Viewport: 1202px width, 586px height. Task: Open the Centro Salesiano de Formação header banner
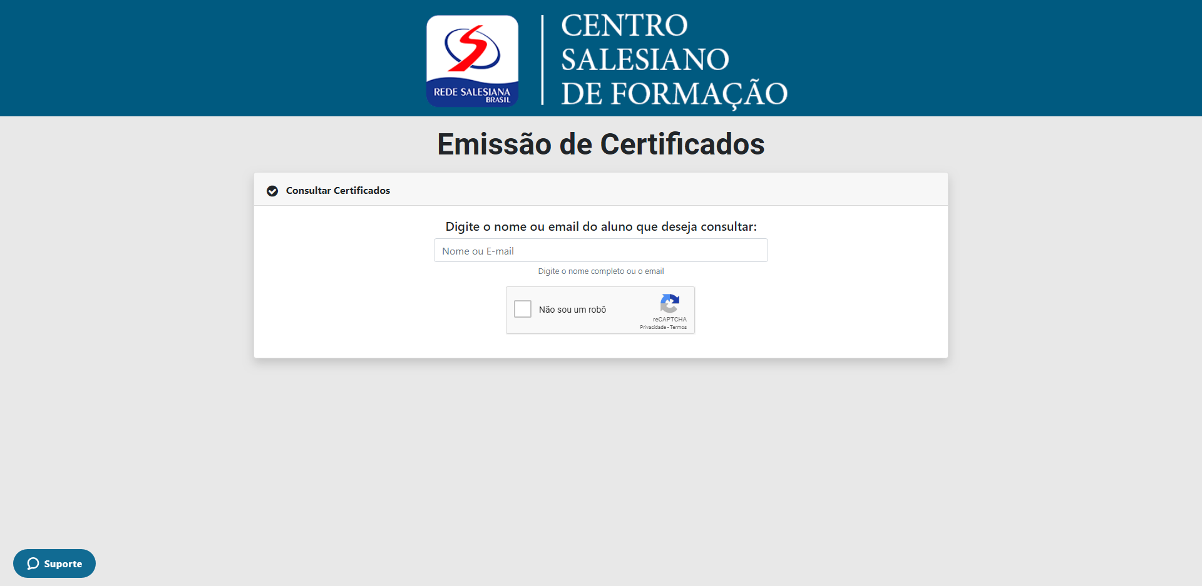[x=601, y=58]
